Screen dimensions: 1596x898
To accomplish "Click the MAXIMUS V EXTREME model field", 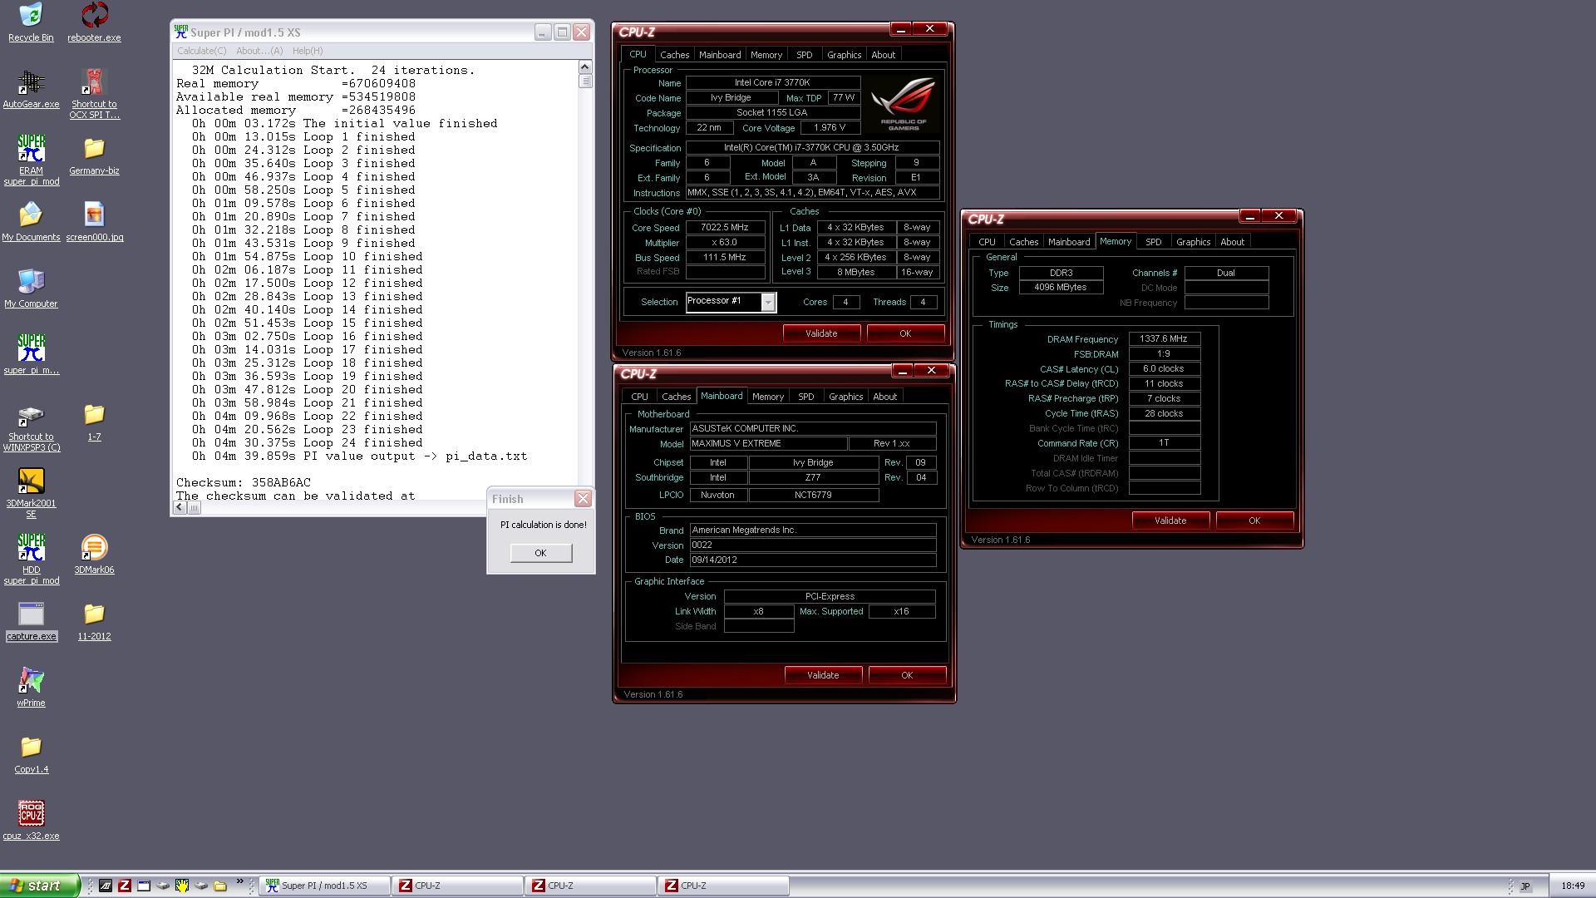I will click(768, 443).
